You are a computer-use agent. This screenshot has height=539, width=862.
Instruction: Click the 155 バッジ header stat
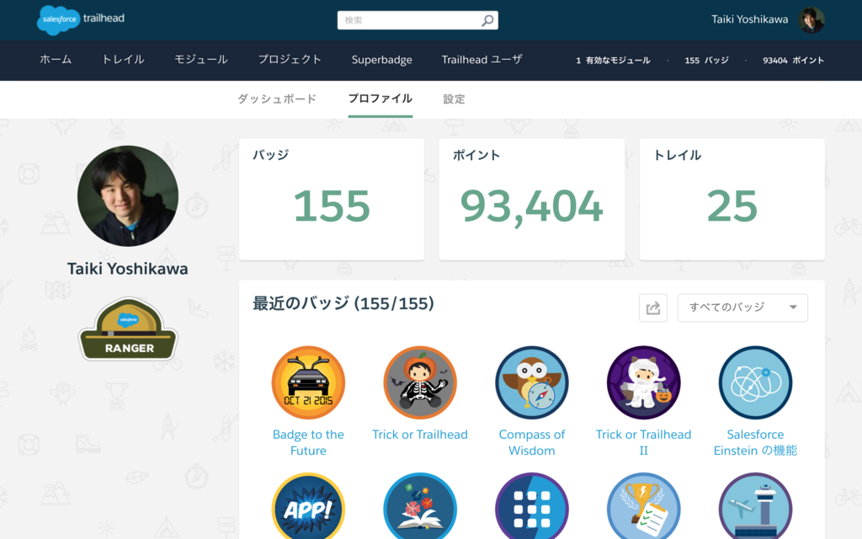coord(706,61)
